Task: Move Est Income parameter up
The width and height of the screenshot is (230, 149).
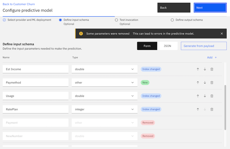Action: click(198, 69)
